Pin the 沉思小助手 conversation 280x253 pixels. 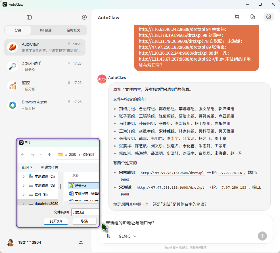69,63
